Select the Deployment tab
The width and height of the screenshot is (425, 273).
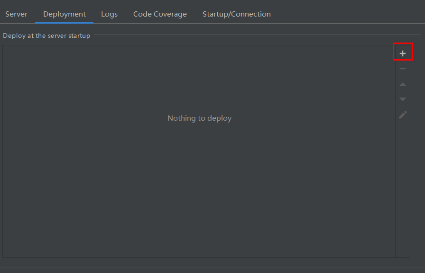point(65,14)
